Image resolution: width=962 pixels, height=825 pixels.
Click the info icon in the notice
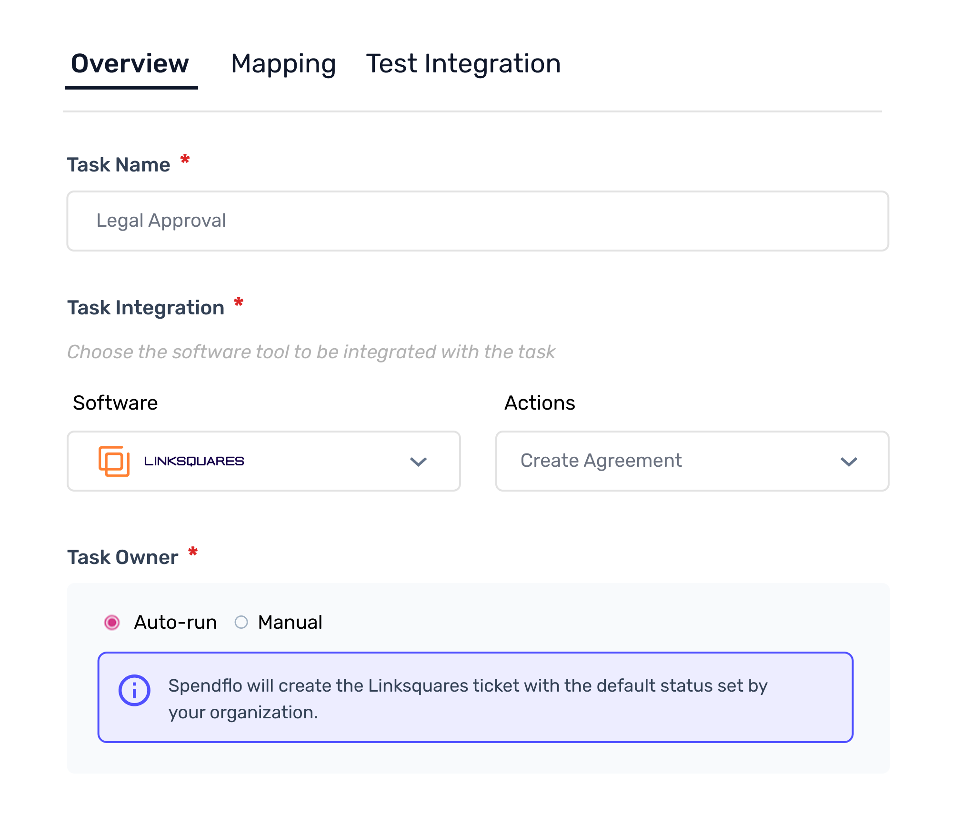click(x=134, y=690)
